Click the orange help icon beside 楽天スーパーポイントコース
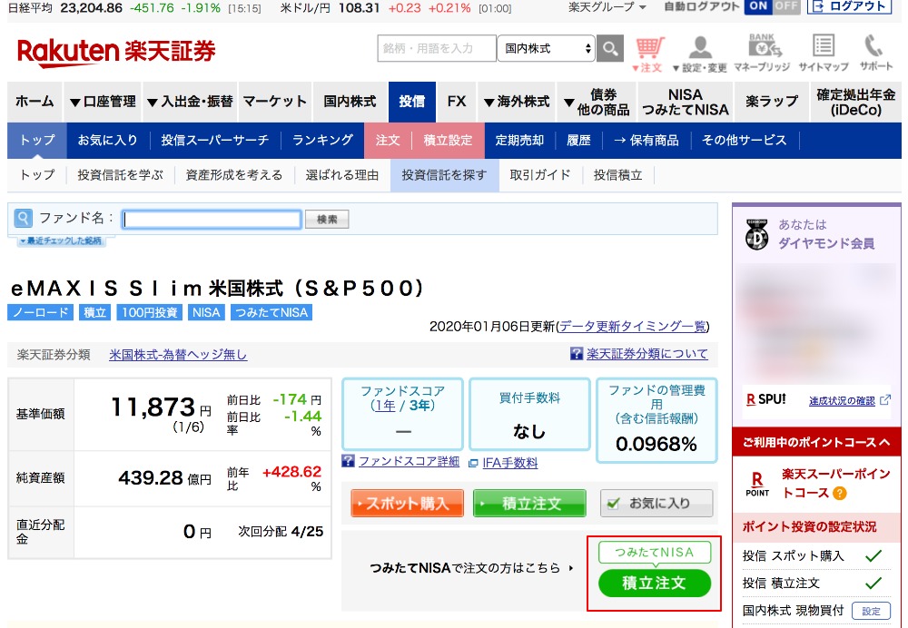Viewport: 908px width, 628px height. 839,493
